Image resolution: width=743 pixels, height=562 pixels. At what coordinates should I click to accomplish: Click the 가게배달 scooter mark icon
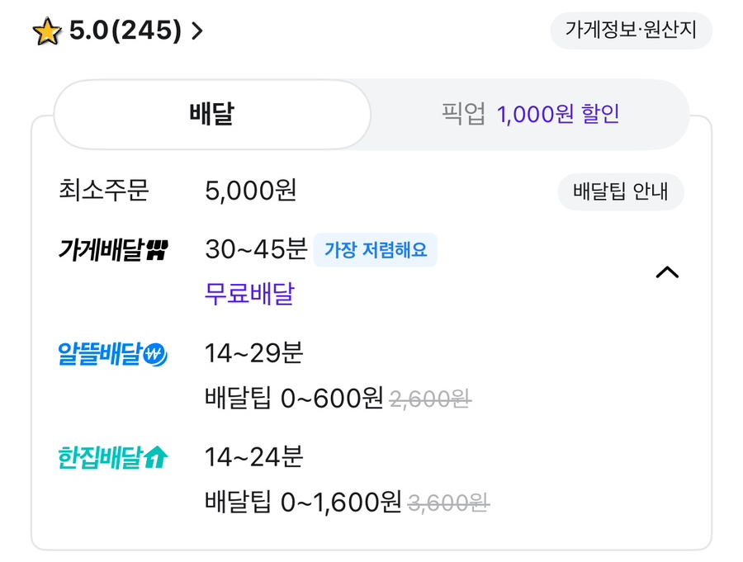tap(156, 249)
